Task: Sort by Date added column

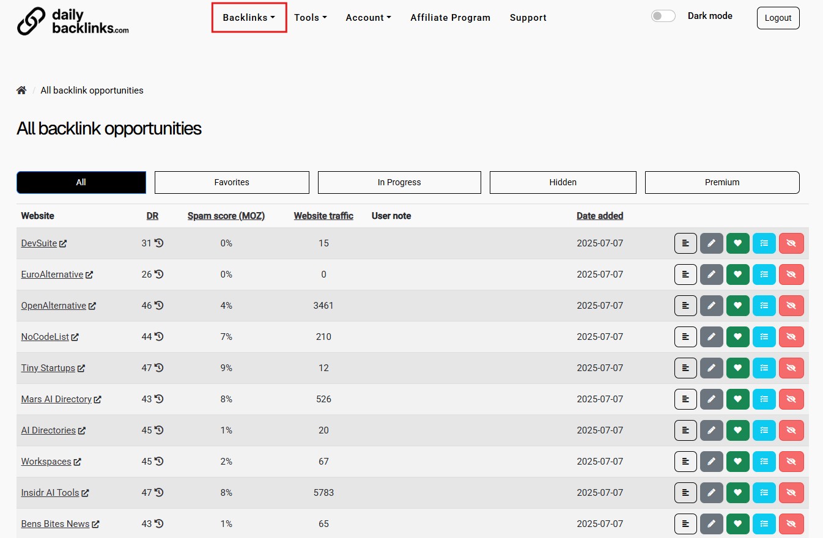Action: pos(600,216)
